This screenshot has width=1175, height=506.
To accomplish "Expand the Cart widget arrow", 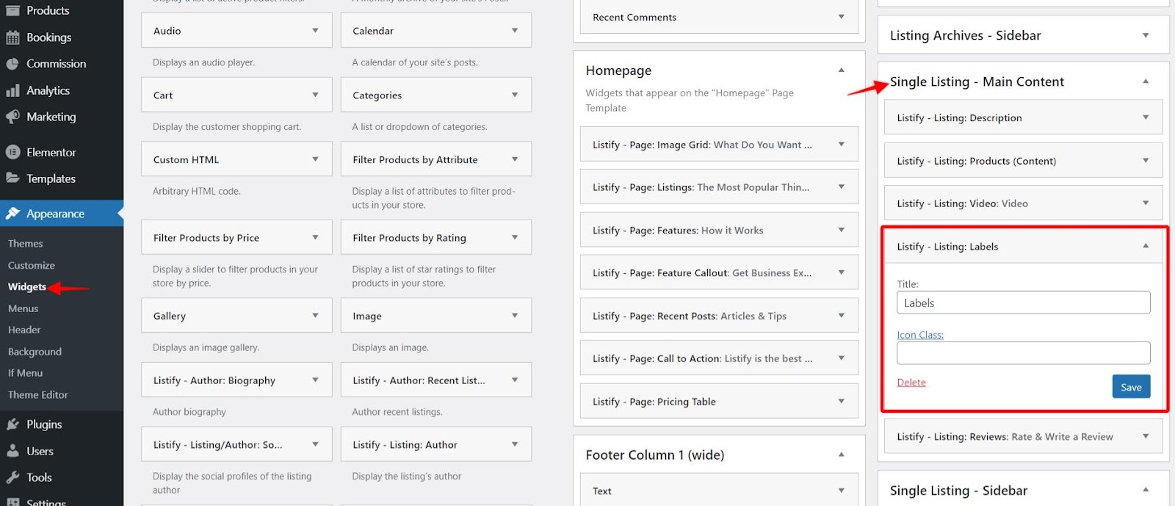I will coord(315,95).
